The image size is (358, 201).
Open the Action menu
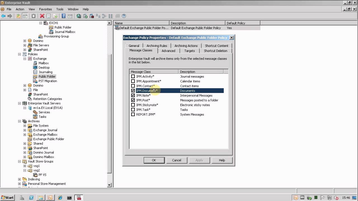[x=20, y=9]
